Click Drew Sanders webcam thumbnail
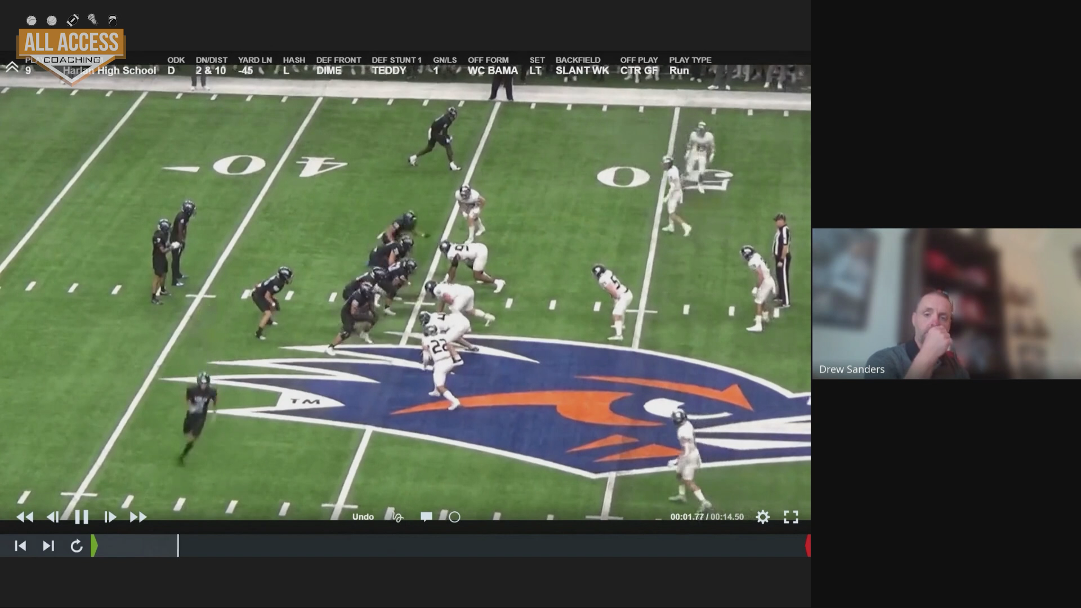 [x=946, y=303]
